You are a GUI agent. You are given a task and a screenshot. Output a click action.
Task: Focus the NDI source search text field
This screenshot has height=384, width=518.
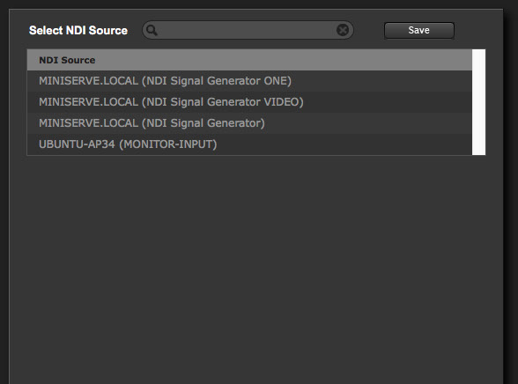(x=247, y=30)
